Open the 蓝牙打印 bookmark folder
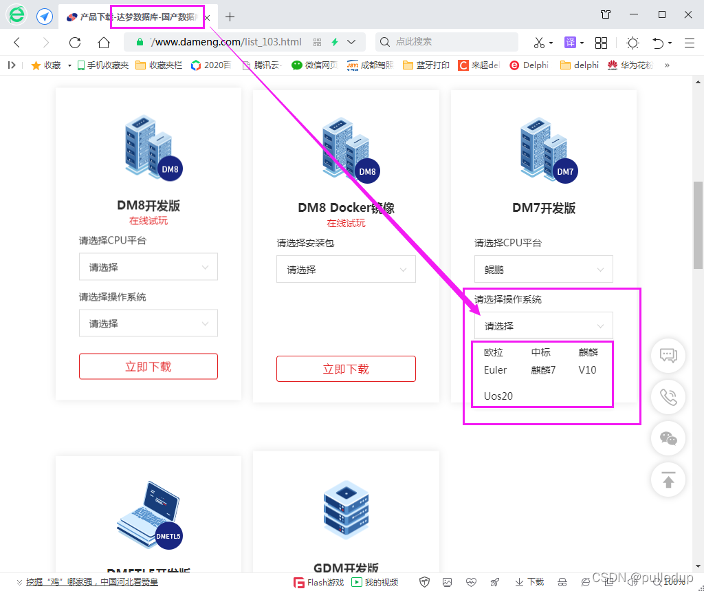The width and height of the screenshot is (704, 591). tap(426, 65)
